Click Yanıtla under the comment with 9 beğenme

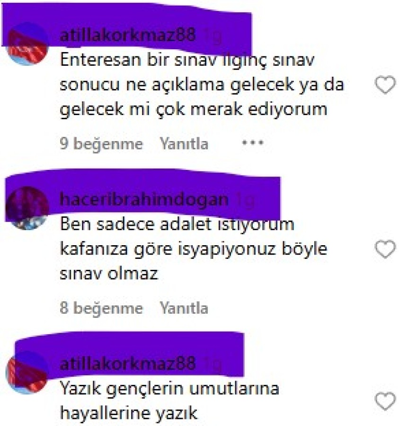184,144
